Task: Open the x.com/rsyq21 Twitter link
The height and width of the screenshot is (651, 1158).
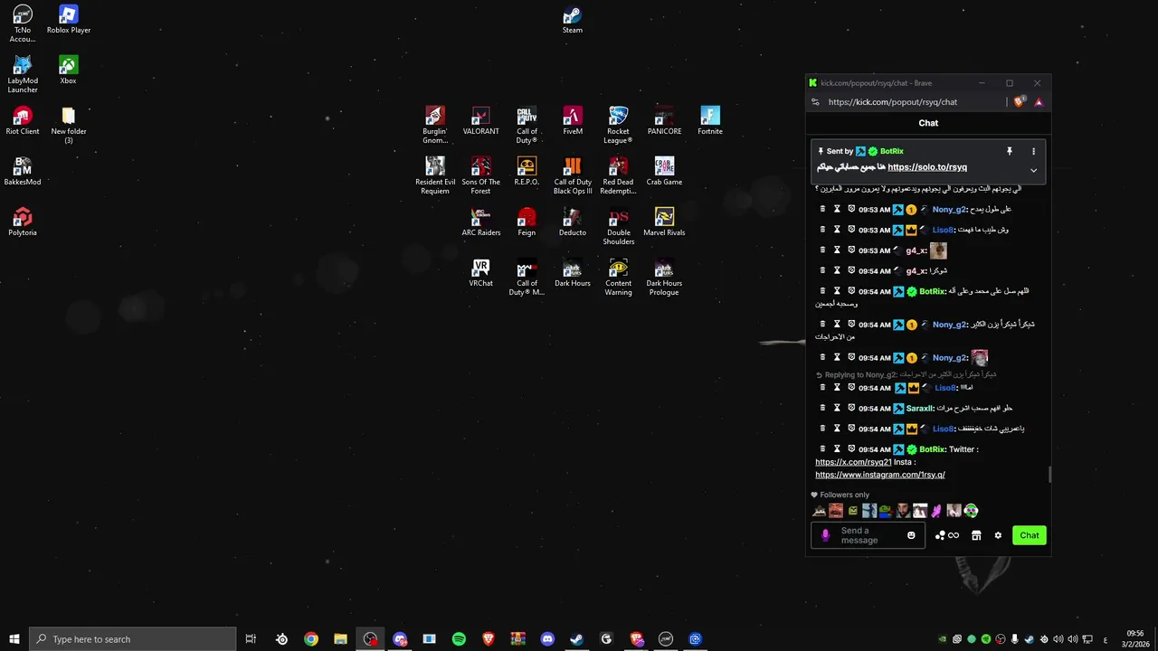Action: (x=853, y=462)
